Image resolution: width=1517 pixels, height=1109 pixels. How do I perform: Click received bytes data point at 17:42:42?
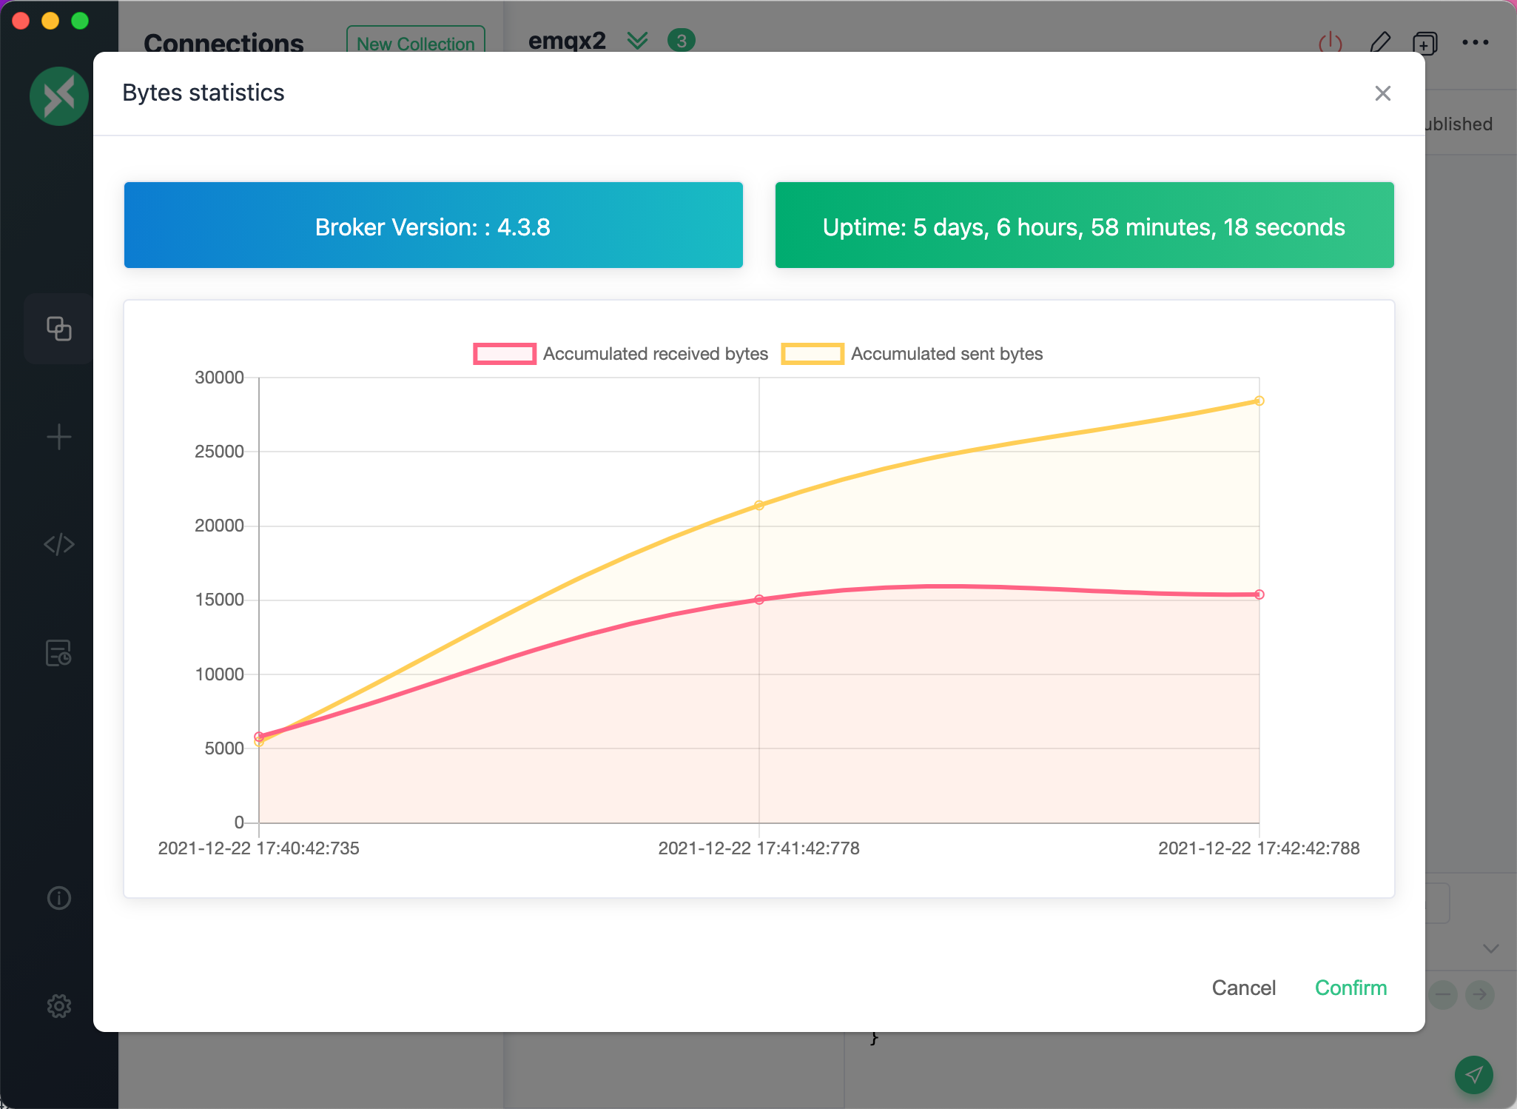coord(1259,594)
